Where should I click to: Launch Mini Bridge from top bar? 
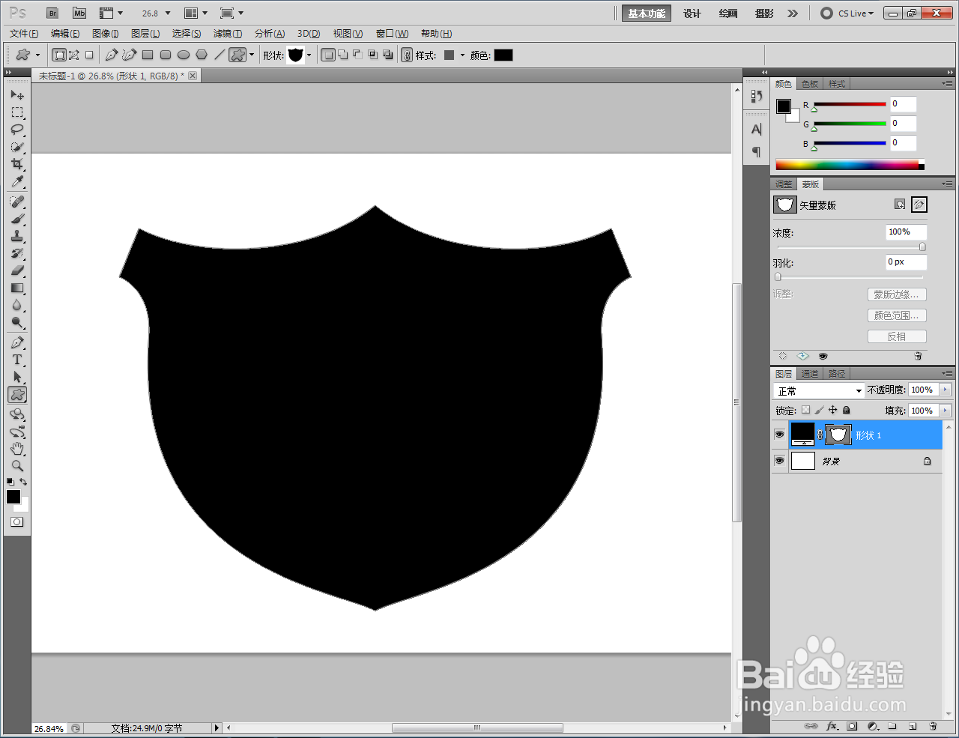pyautogui.click(x=79, y=13)
